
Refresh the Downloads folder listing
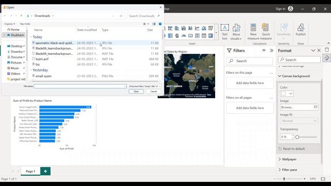tap(121, 16)
